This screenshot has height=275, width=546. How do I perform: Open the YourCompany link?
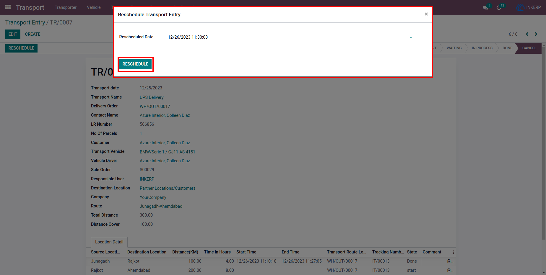coord(153,197)
